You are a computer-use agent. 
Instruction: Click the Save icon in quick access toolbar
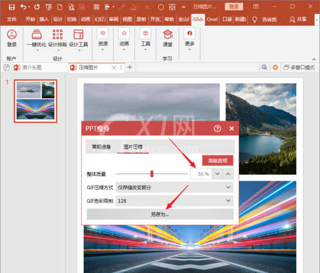pos(12,7)
